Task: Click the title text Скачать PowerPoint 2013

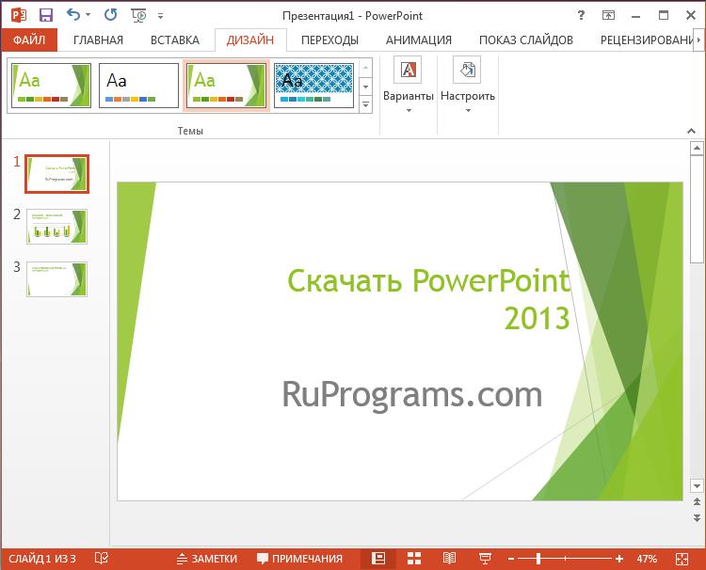Action: tap(428, 299)
